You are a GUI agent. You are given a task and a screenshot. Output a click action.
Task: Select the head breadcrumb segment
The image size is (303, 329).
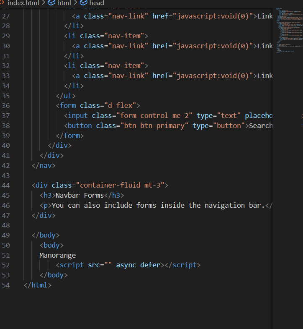(97, 3)
